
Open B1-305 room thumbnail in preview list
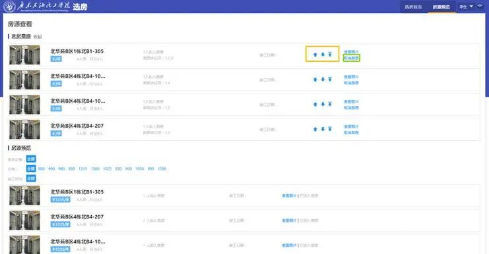point(24,195)
